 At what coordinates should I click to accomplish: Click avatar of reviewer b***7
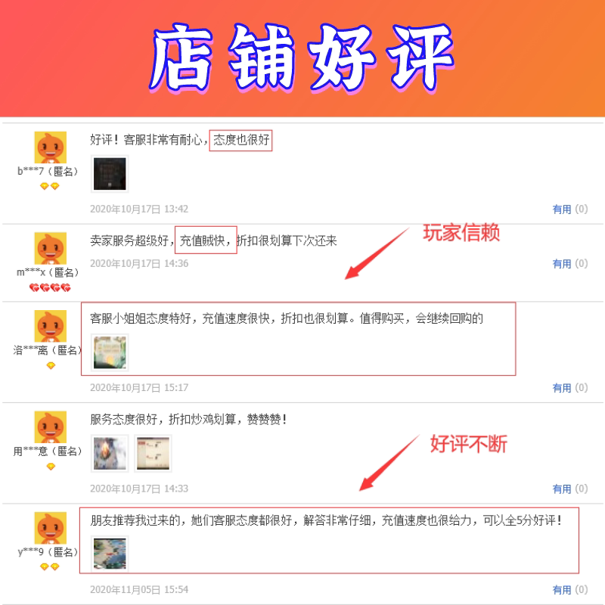tap(50, 147)
